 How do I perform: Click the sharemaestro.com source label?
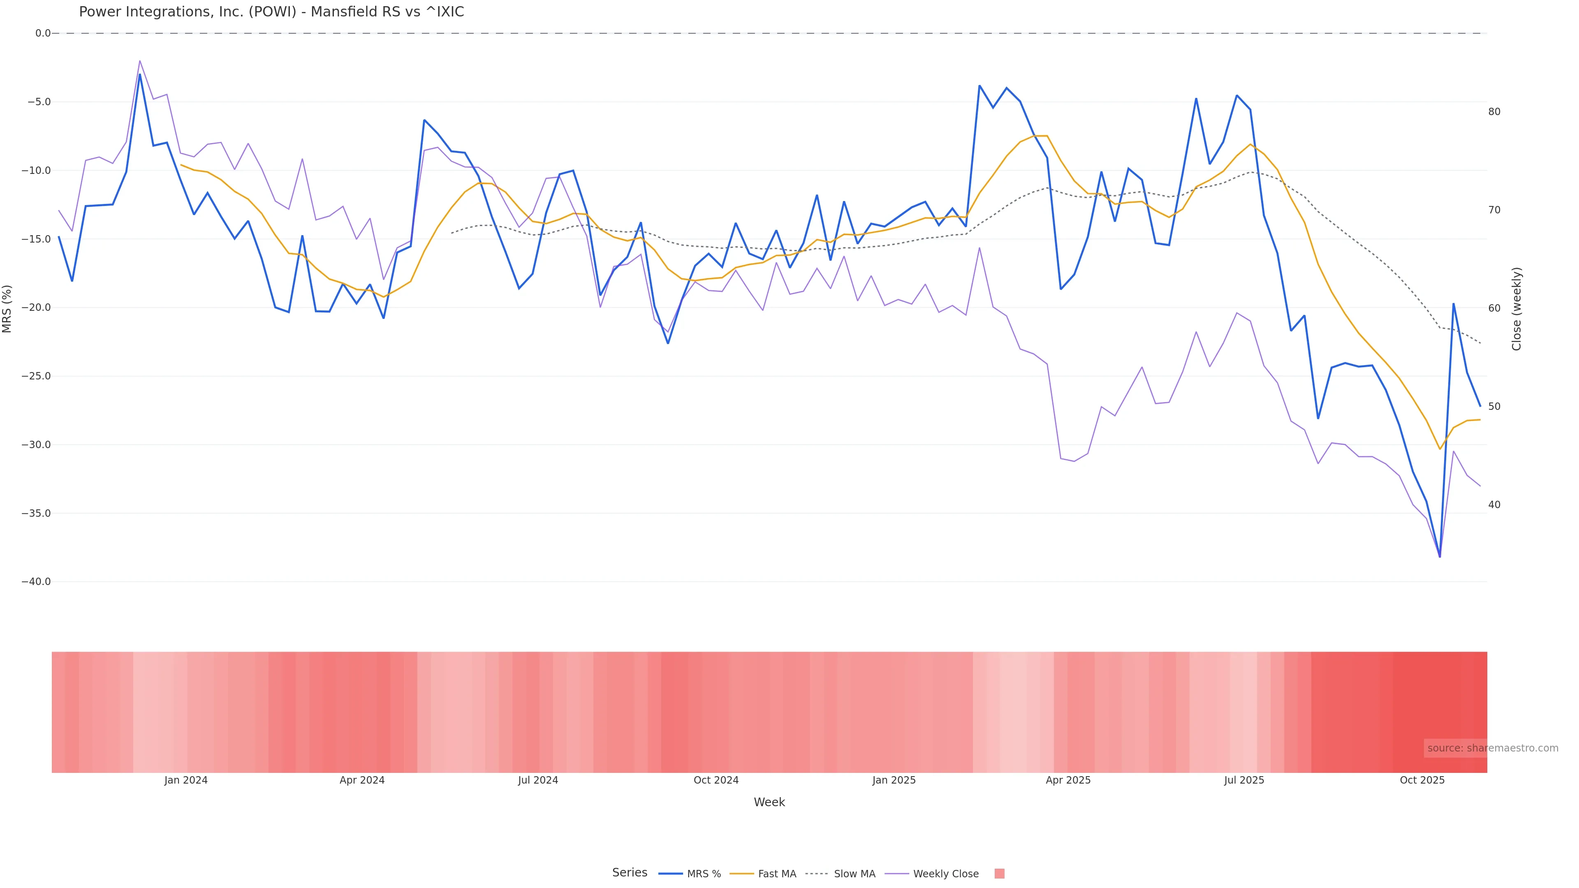coord(1492,748)
